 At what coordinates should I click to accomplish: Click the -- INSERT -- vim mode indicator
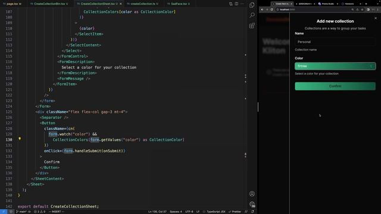[57, 212]
